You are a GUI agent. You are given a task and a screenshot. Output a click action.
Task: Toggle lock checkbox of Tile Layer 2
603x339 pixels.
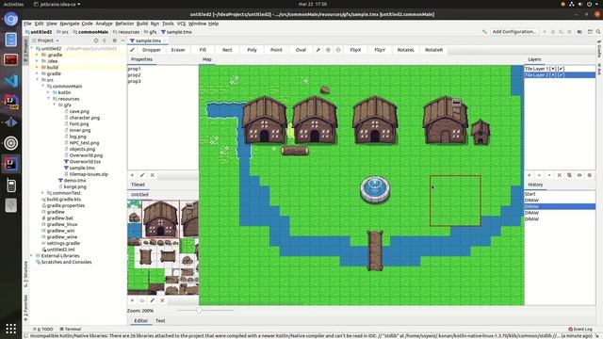[562, 75]
